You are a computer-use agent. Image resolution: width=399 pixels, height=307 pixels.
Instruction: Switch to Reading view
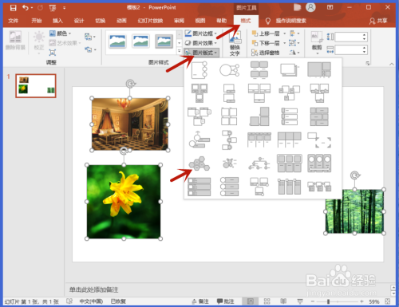coord(283,301)
